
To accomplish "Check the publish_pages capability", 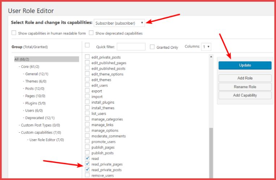I will click(87, 147).
